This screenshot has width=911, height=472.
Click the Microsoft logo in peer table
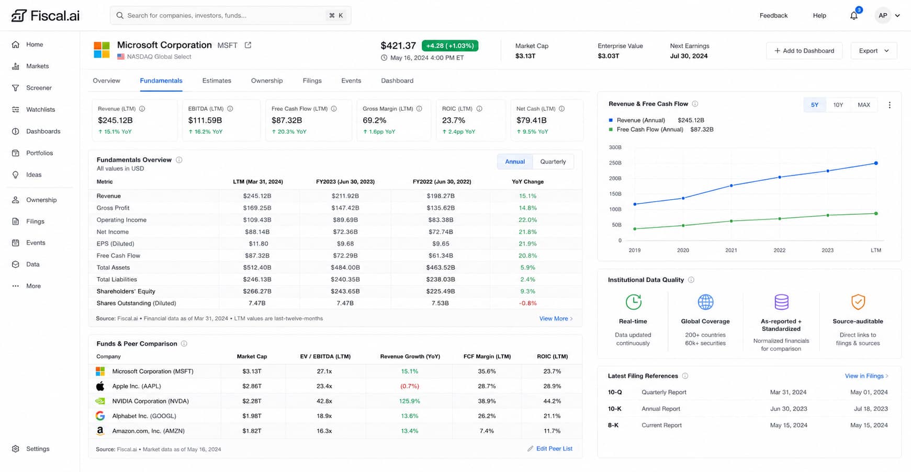[x=100, y=371]
